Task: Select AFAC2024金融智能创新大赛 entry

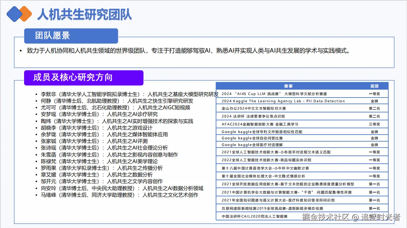Action: point(260,124)
